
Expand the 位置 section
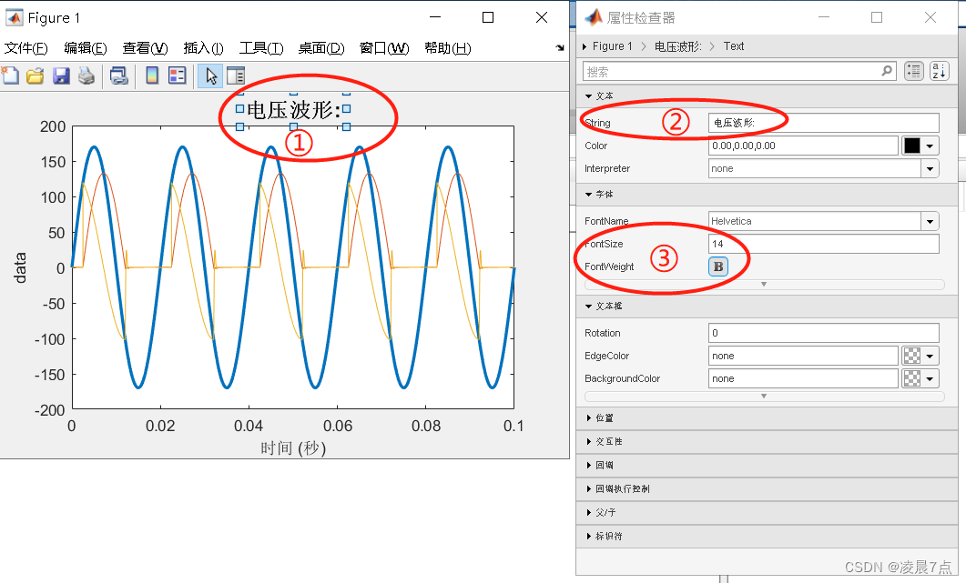coord(589,418)
